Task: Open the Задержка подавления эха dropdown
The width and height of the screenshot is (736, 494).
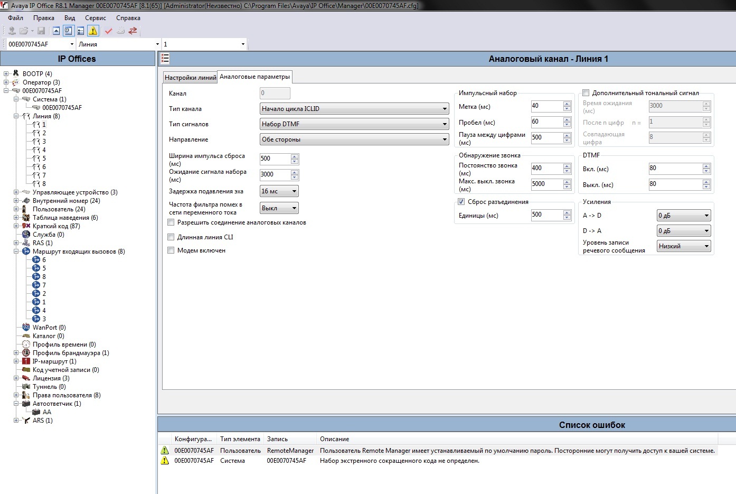Action: 279,191
